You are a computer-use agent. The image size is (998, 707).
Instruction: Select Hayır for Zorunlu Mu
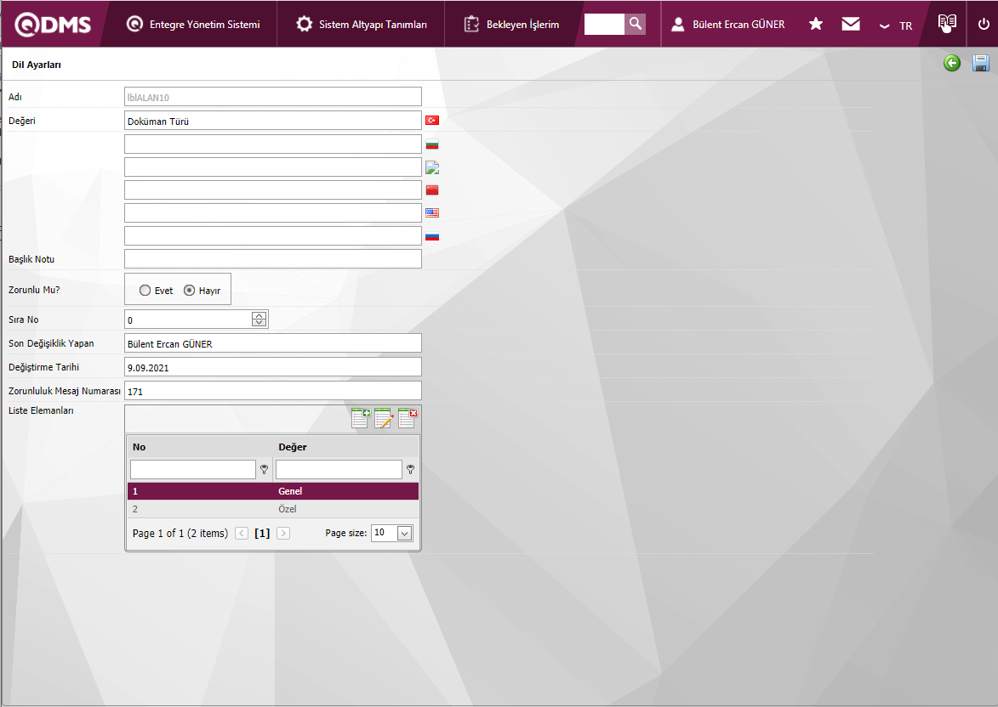[x=189, y=290]
